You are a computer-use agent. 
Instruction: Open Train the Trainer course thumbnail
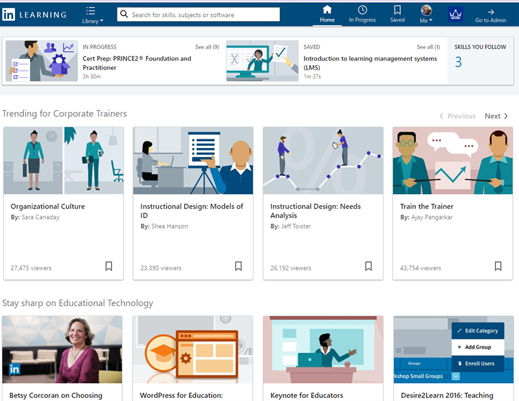pyautogui.click(x=453, y=161)
